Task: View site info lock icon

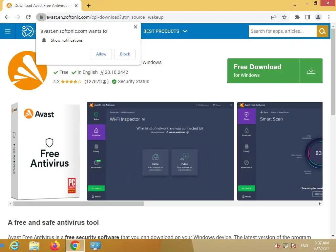Action: (41, 17)
